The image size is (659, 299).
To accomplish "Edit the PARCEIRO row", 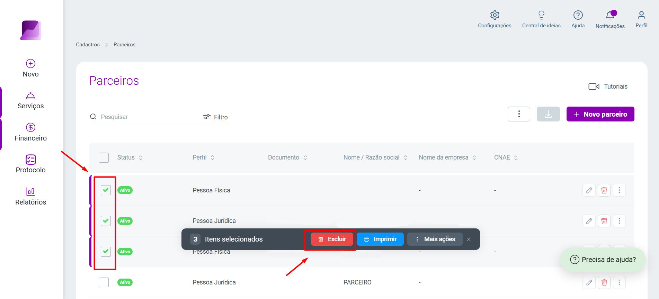I will 589,282.
